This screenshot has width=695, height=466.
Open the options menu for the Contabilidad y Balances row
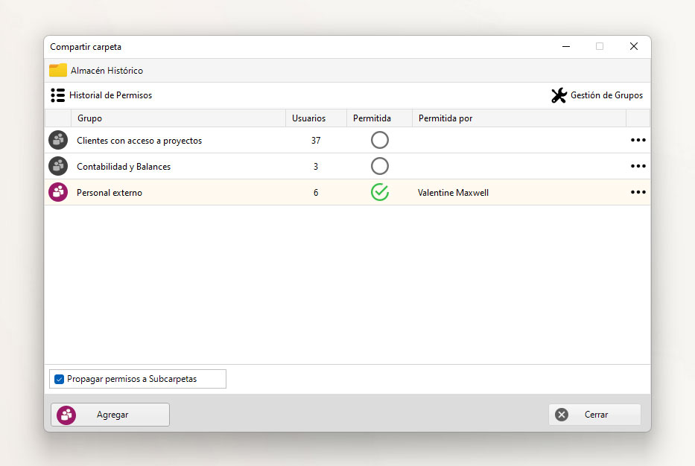coord(638,166)
